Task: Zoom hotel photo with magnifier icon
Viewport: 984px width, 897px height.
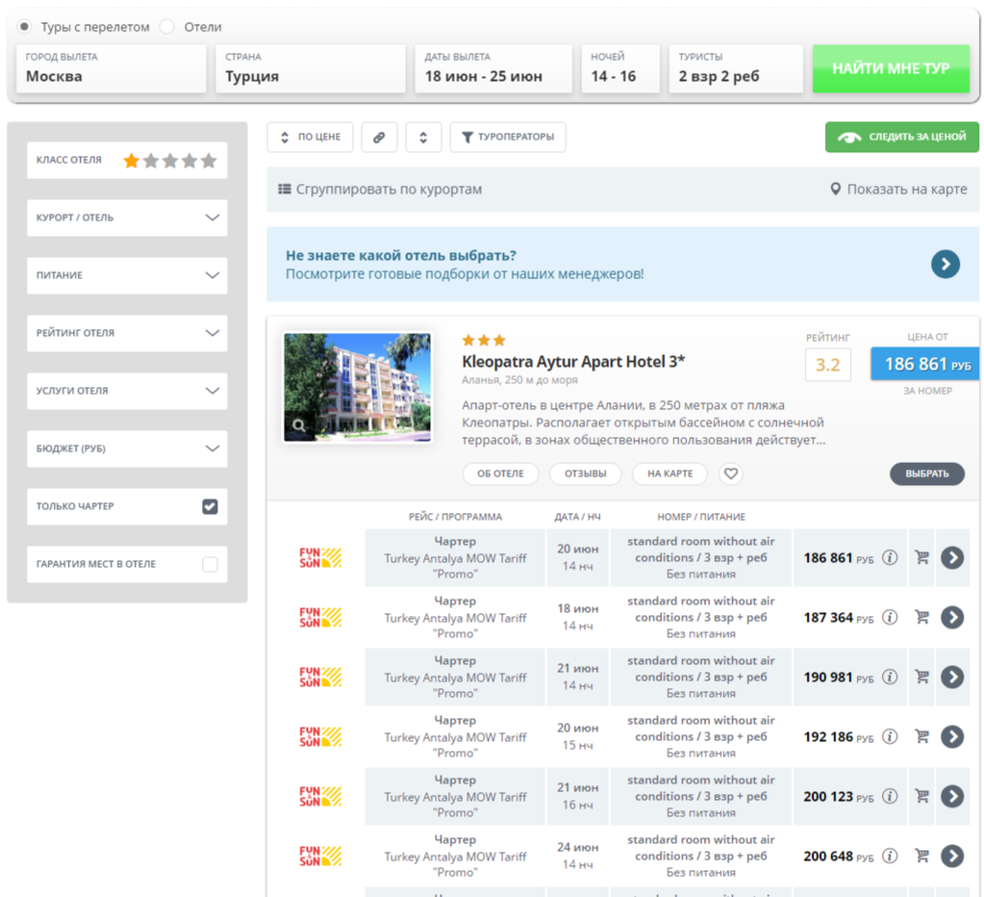Action: tap(299, 425)
